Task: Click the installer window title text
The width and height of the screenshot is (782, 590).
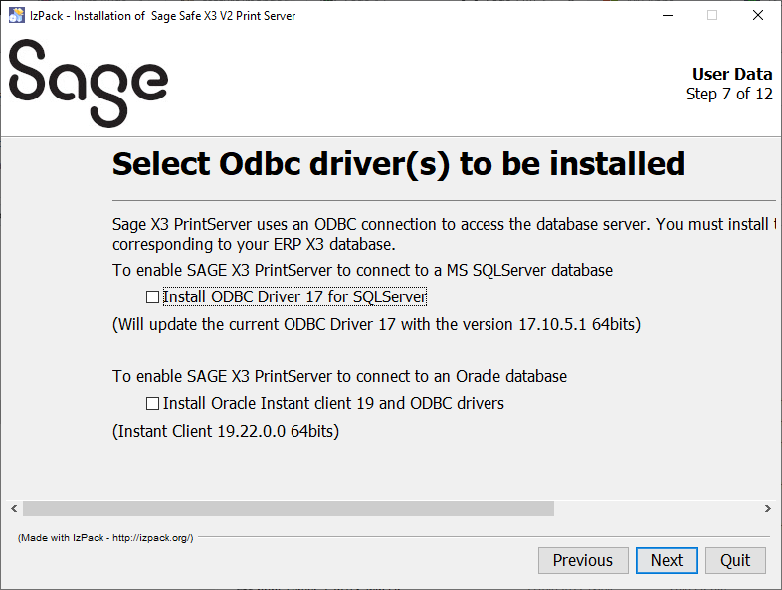Action: pyautogui.click(x=164, y=16)
